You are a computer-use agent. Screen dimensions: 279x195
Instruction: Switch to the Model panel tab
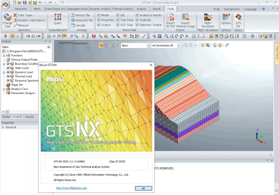pos(6,117)
